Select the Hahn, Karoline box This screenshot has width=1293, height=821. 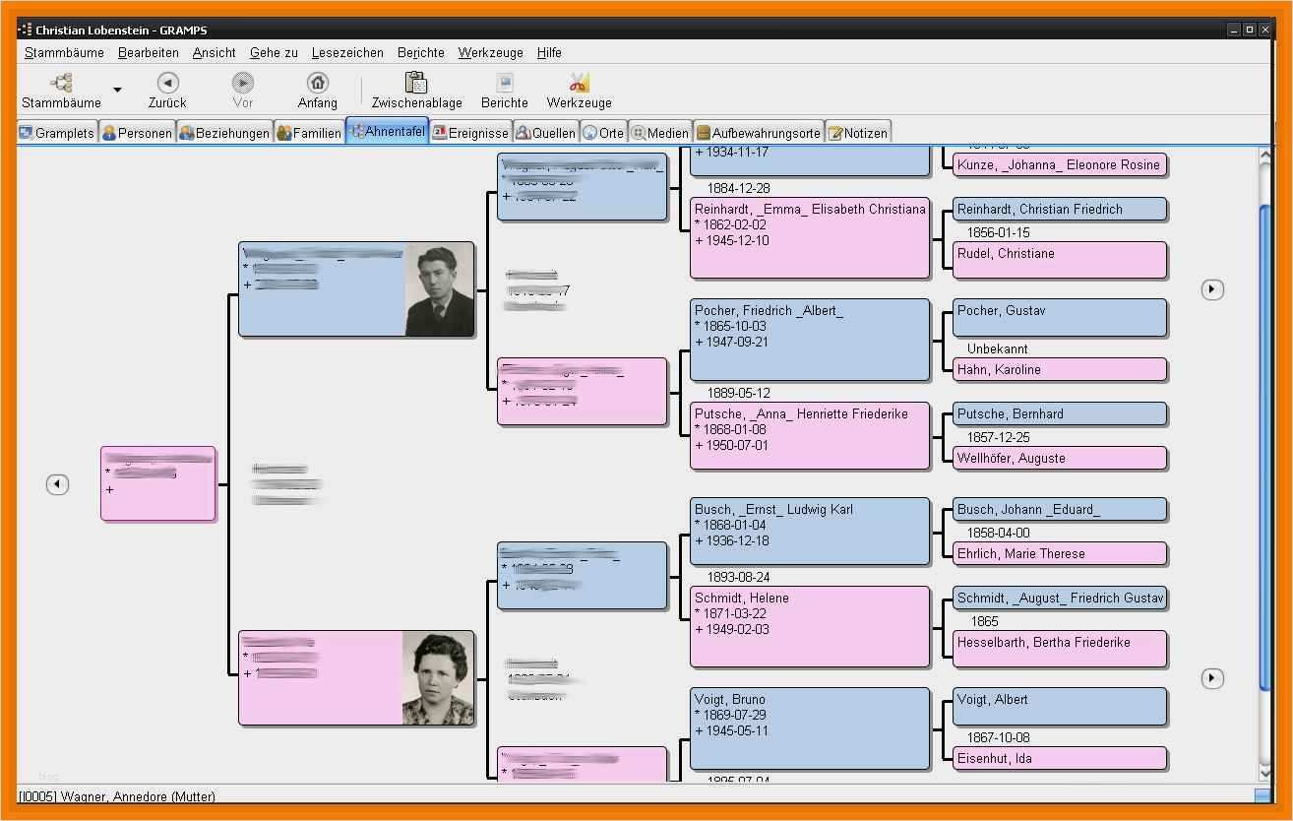[x=1060, y=370]
